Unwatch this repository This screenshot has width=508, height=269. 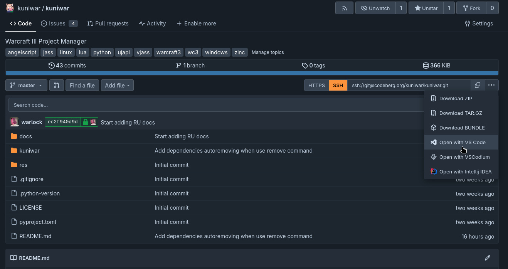(x=375, y=8)
